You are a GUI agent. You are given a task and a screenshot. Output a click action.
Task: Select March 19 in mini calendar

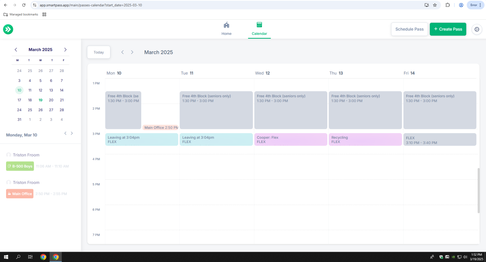pos(41,100)
